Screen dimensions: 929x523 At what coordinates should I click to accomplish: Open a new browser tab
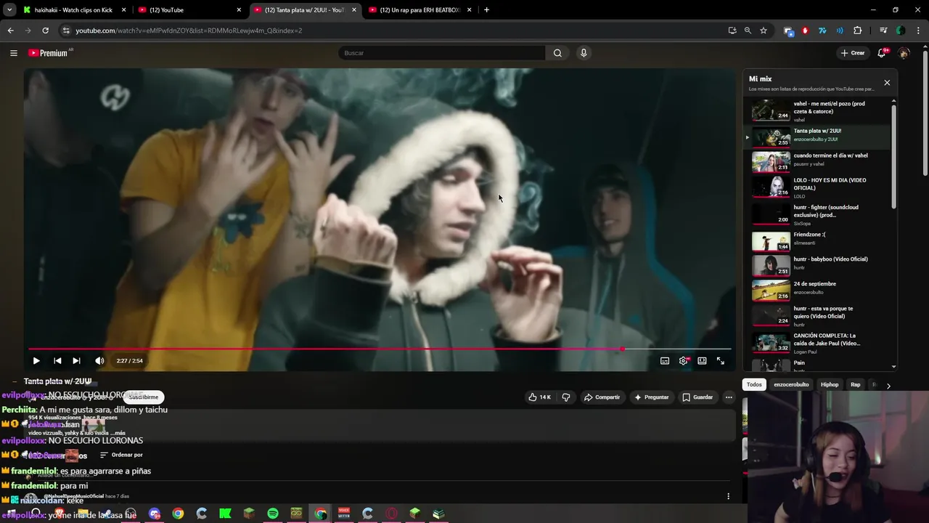coord(486,10)
